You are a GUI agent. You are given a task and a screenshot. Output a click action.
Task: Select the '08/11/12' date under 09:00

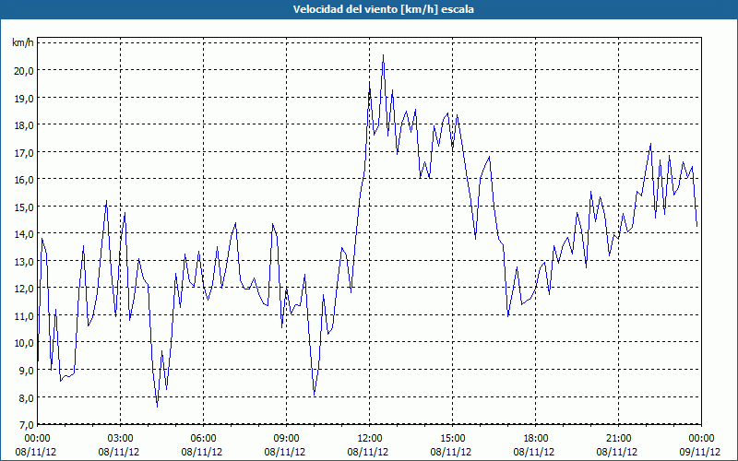(285, 452)
